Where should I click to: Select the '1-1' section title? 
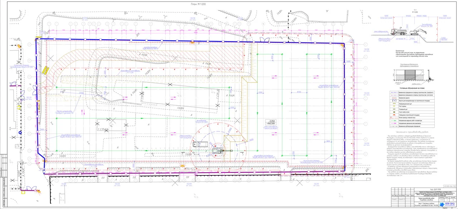coord(415,10)
